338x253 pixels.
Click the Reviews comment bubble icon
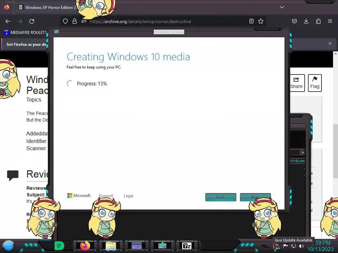point(13,175)
